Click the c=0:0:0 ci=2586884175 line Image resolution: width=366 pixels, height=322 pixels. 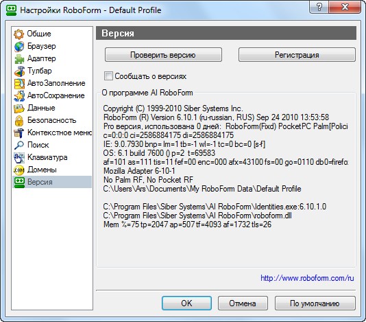click(169, 135)
